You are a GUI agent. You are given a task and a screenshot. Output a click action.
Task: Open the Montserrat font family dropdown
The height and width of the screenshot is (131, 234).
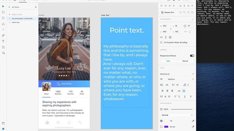coord(177,74)
